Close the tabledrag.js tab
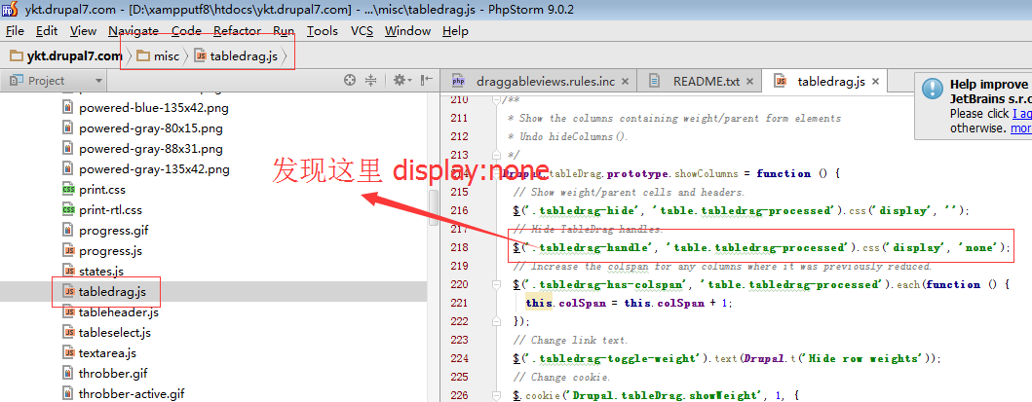Screen dimensions: 1032x402 875,82
